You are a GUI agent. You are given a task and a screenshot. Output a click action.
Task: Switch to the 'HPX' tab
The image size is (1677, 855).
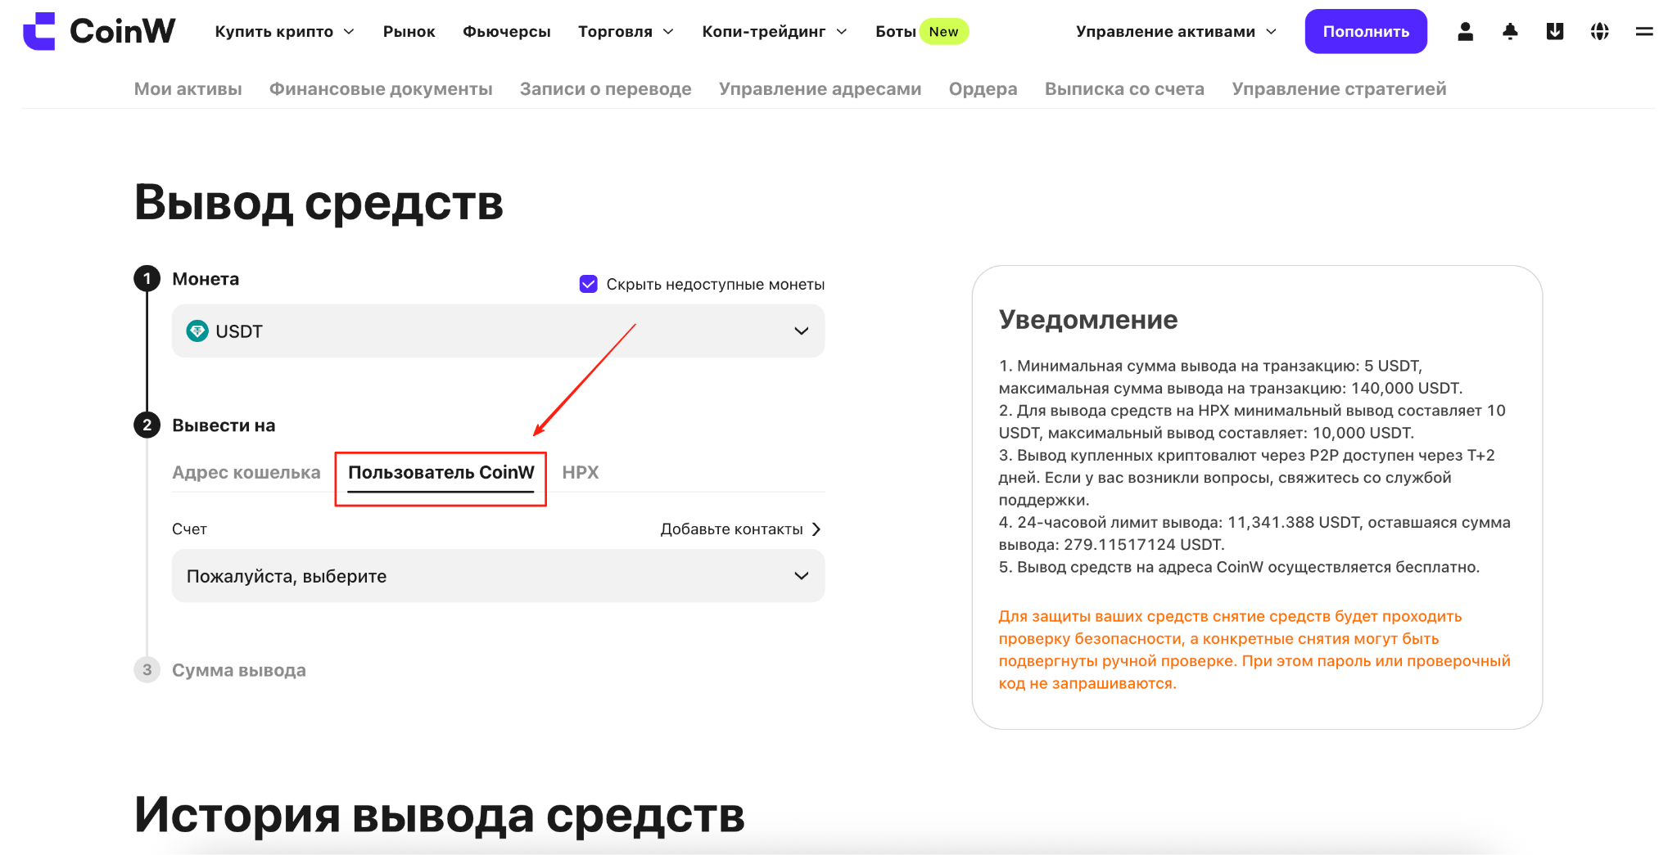coord(581,472)
